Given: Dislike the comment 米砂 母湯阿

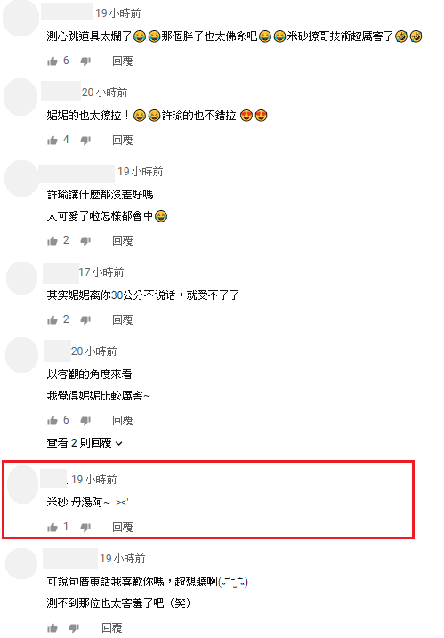Looking at the screenshot, I should tap(85, 528).
